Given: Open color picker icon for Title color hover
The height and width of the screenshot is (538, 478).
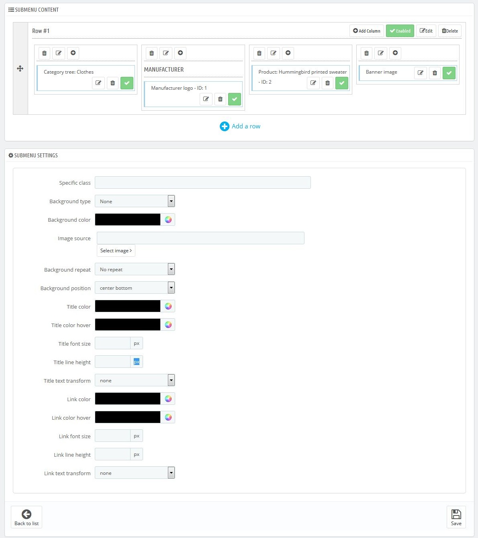Looking at the screenshot, I should (x=168, y=325).
